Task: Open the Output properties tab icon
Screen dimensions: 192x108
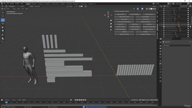Action: 160,49
